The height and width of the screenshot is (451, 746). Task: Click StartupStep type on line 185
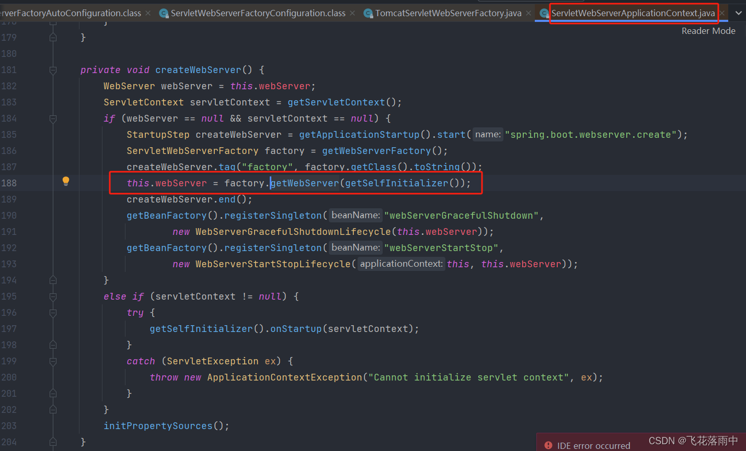158,135
